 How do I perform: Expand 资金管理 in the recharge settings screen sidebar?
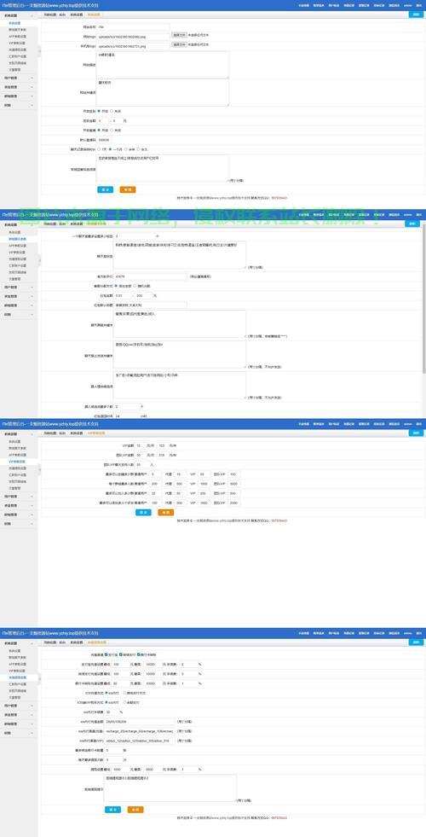[x=19, y=714]
